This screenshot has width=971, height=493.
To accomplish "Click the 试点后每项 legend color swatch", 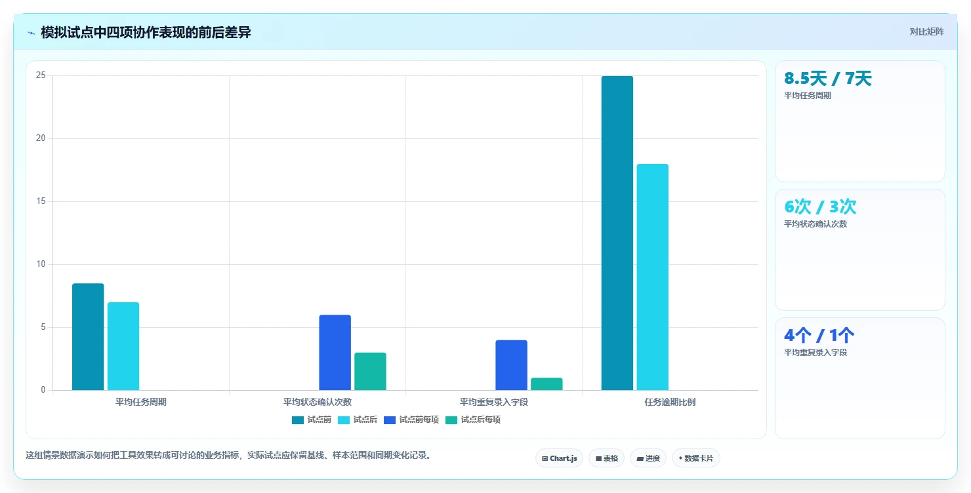I will point(451,420).
